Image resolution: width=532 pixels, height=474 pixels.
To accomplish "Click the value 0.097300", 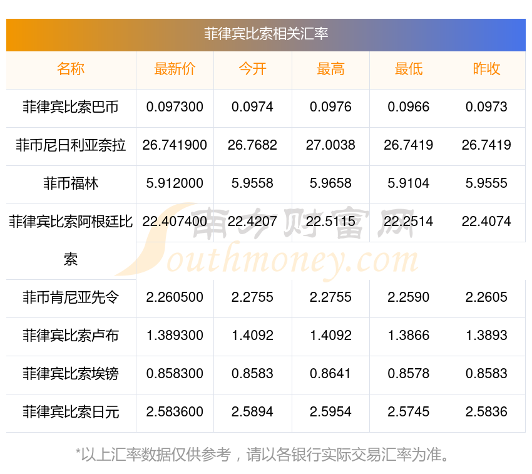I will 175,107.
